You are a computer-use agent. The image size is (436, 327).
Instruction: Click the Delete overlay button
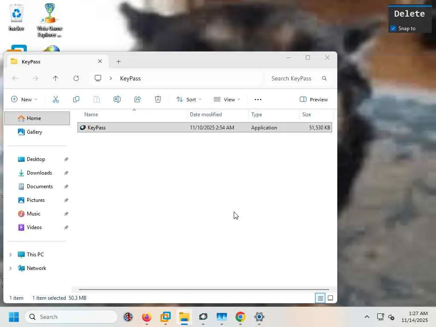click(409, 14)
